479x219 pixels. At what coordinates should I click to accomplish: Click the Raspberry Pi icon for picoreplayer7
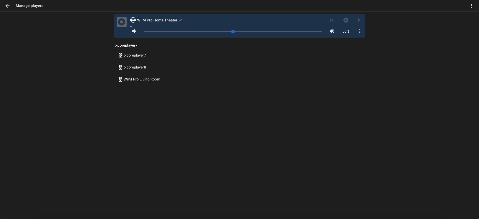[120, 56]
